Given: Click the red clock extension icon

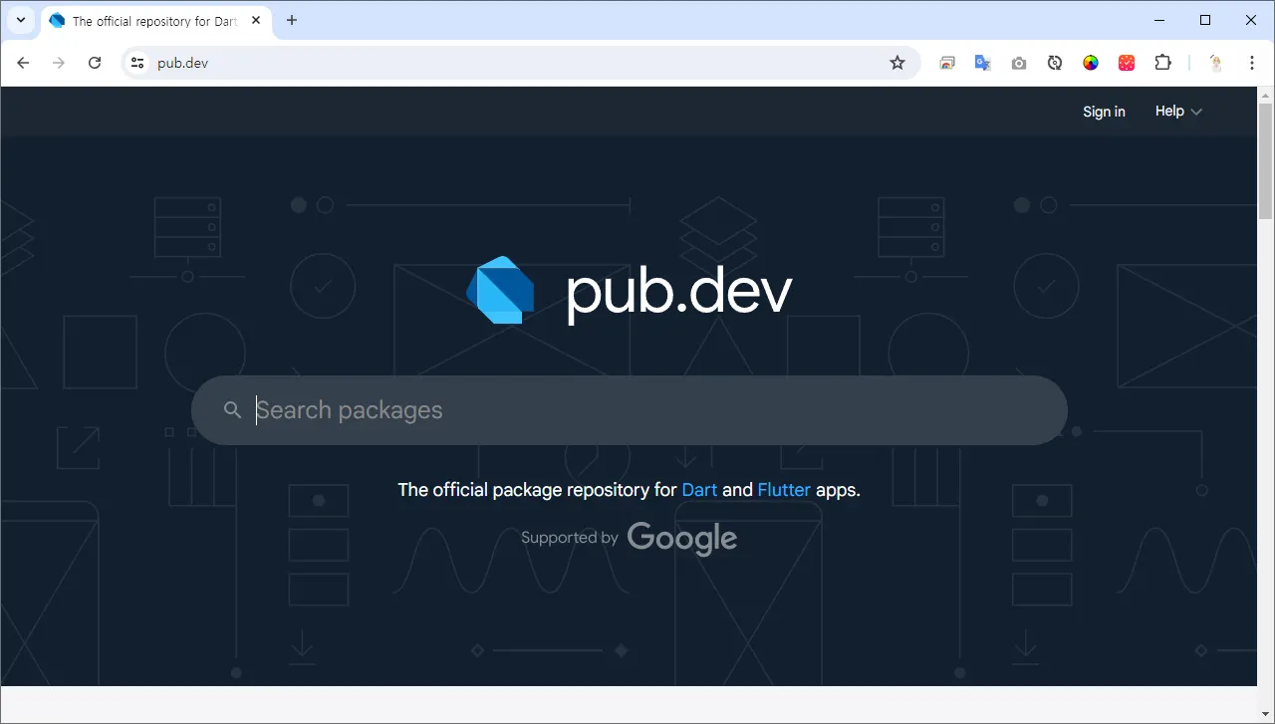Looking at the screenshot, I should point(1127,63).
